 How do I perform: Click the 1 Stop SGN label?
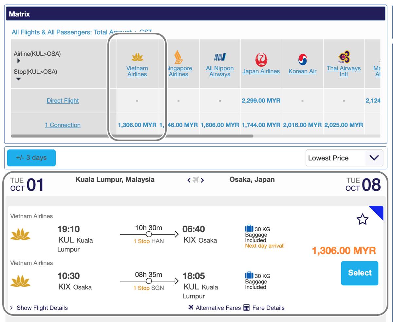click(x=149, y=288)
